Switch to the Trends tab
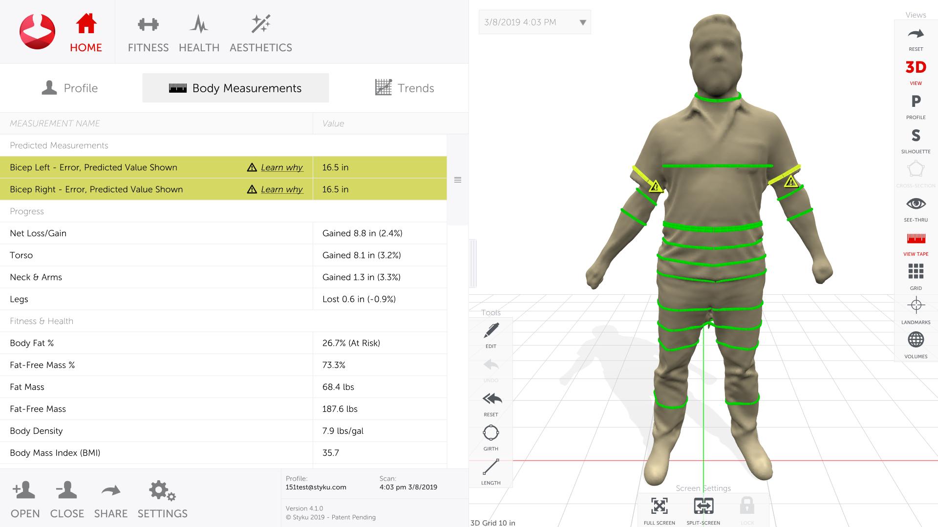 [405, 88]
